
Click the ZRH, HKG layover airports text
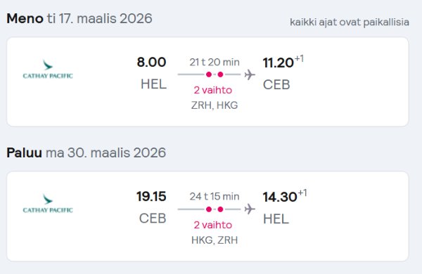[215, 105]
